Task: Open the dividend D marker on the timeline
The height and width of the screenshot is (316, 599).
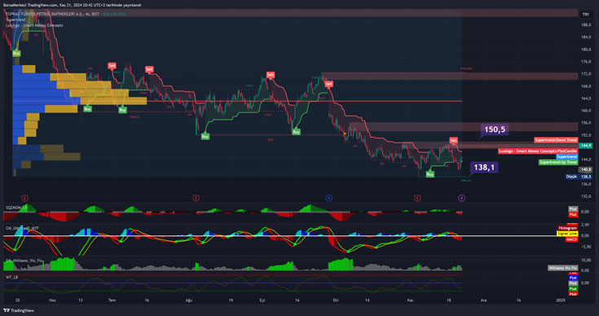Action: point(328,198)
